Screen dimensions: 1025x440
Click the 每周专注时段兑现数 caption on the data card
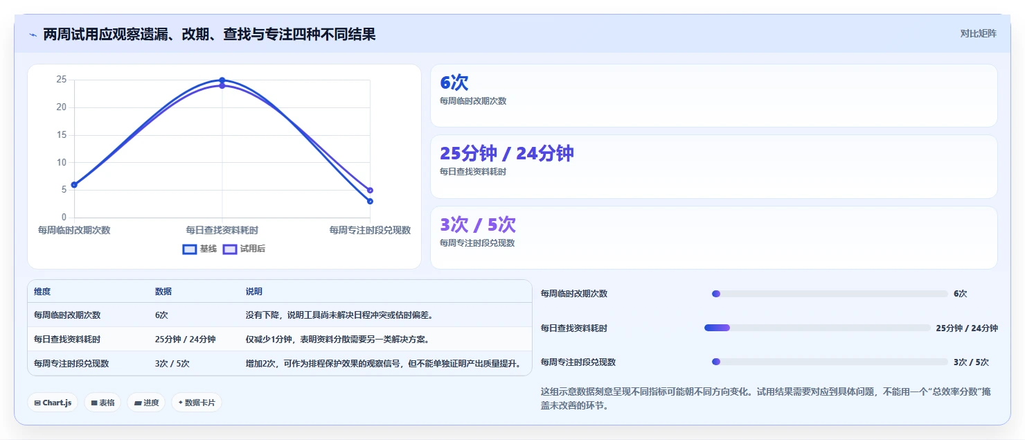[x=477, y=243]
